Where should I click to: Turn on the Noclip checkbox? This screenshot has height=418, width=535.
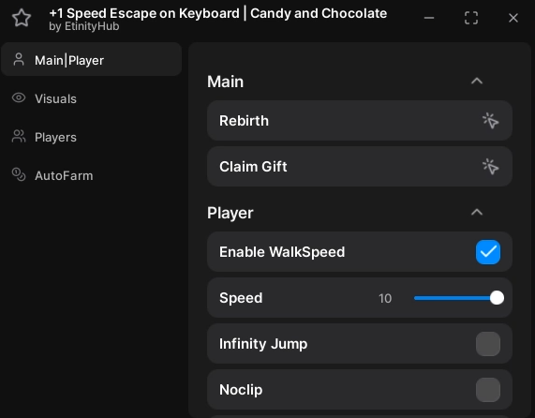point(488,390)
